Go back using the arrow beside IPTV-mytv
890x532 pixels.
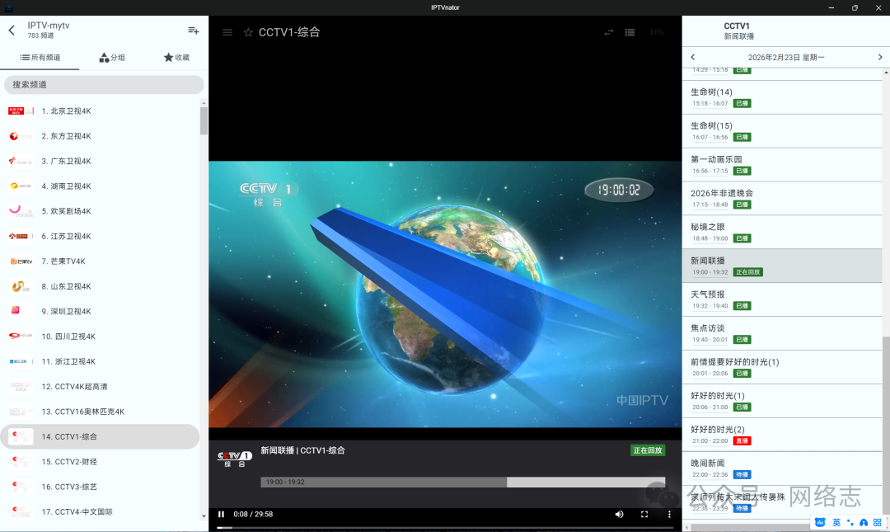[12, 31]
